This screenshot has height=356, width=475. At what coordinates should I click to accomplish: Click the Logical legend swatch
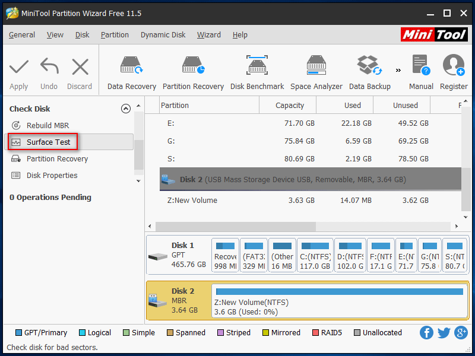point(82,333)
